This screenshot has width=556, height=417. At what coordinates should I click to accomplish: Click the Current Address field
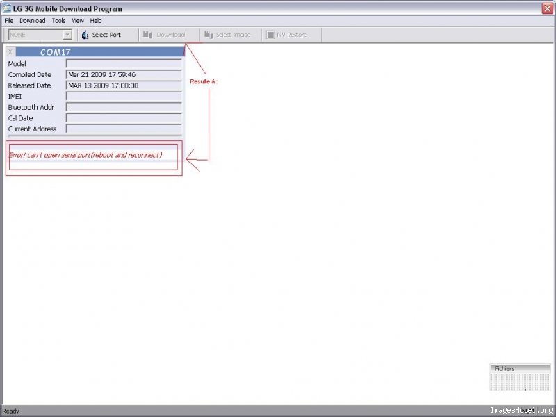click(x=124, y=129)
